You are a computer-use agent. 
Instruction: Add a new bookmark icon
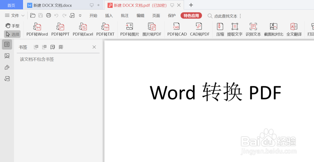pyautogui.click(x=53, y=47)
